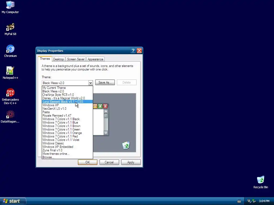The width and height of the screenshot is (274, 205).
Task: Select Windows 7 Colors v1.1 Orange
Action: point(67,133)
